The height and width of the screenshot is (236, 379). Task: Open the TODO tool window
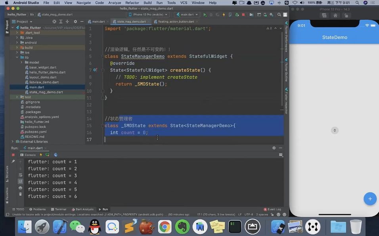[x=18, y=209]
